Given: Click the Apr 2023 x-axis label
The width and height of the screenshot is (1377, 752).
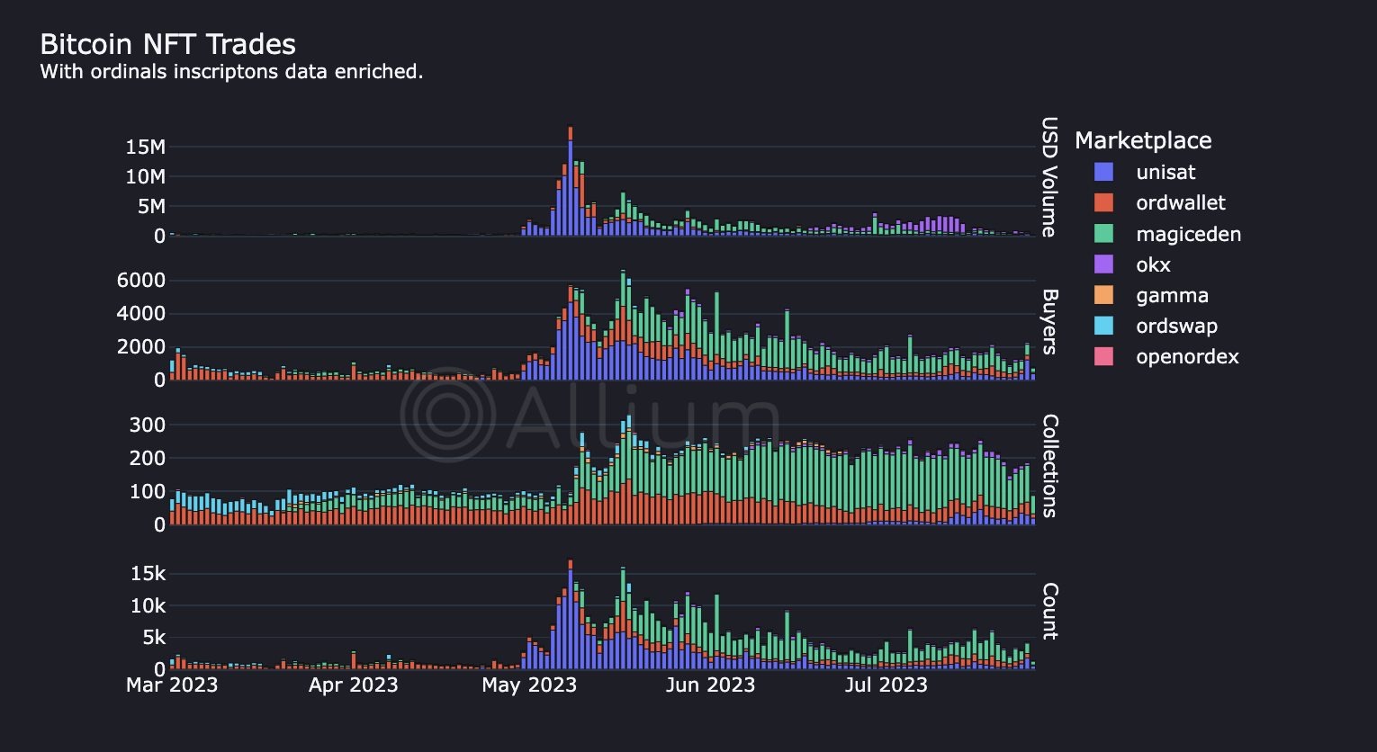Looking at the screenshot, I should coord(353,685).
